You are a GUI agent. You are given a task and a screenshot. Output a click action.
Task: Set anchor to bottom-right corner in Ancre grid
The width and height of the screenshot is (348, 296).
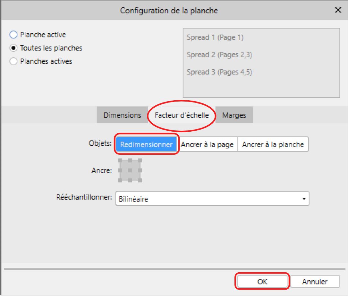140,180
